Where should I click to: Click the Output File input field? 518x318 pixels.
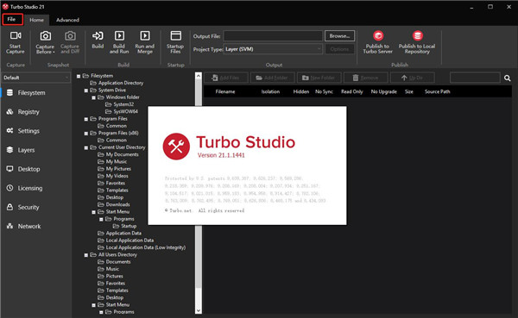click(273, 36)
